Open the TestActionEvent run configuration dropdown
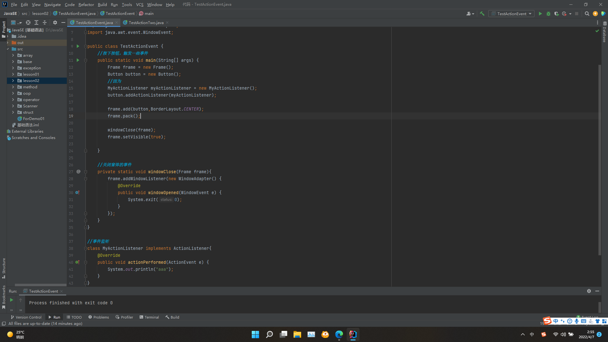This screenshot has height=342, width=608. coord(511,14)
